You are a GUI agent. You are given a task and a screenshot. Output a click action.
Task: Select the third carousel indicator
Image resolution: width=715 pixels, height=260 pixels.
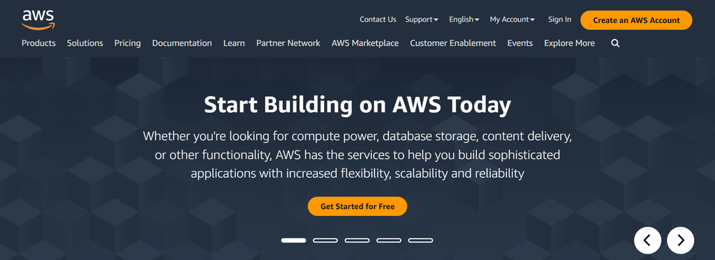point(357,240)
